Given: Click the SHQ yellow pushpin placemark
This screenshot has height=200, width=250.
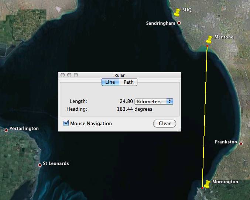Looking at the screenshot, I should click(x=178, y=13).
